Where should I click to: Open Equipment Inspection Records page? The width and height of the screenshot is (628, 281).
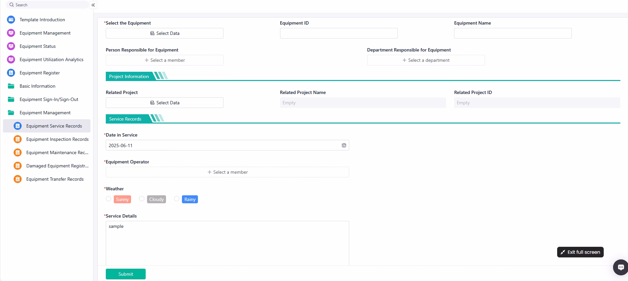point(57,139)
